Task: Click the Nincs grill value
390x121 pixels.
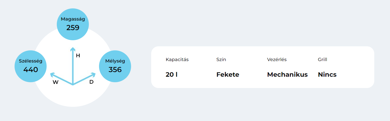Action: pos(327,74)
